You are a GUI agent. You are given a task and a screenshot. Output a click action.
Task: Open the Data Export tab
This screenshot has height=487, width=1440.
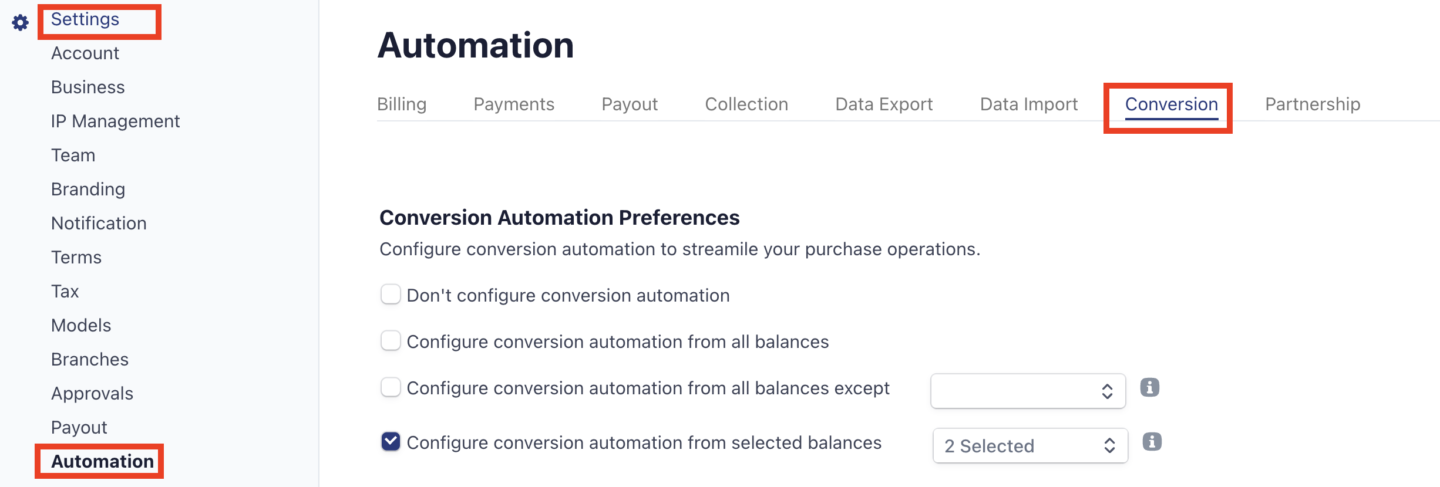tap(884, 104)
